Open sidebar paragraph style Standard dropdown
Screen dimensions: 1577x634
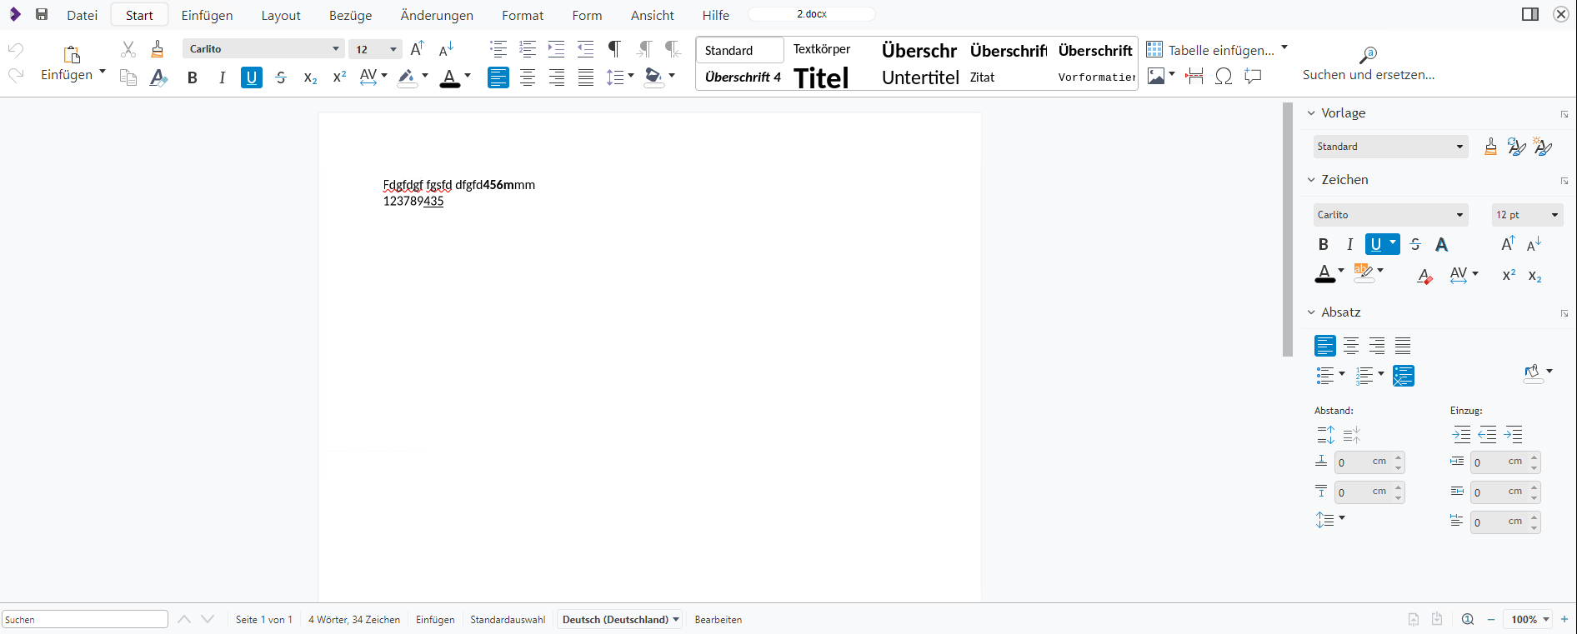coord(1459,147)
